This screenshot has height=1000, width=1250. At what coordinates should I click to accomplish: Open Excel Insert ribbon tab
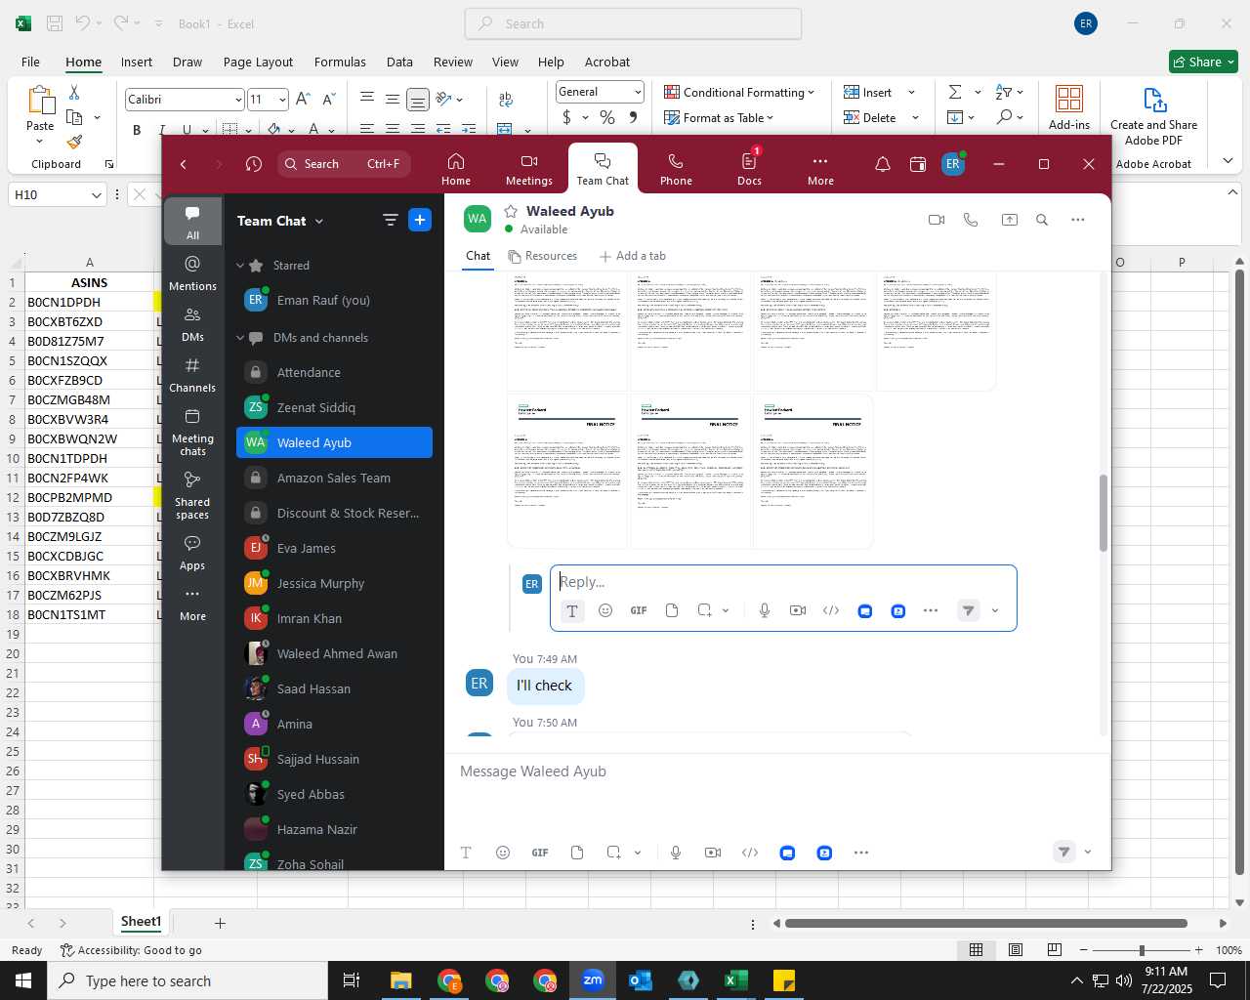(x=137, y=62)
